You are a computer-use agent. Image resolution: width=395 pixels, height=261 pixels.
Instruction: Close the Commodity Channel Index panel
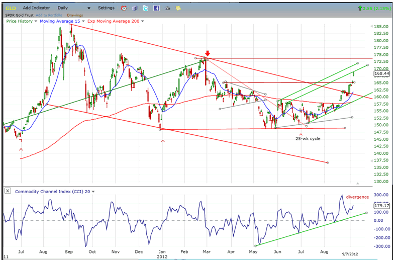pos(8,191)
